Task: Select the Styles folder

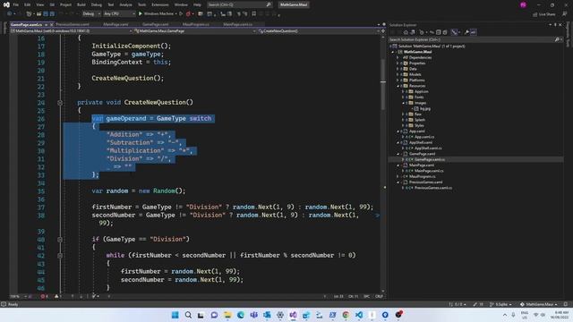Action: pos(419,125)
